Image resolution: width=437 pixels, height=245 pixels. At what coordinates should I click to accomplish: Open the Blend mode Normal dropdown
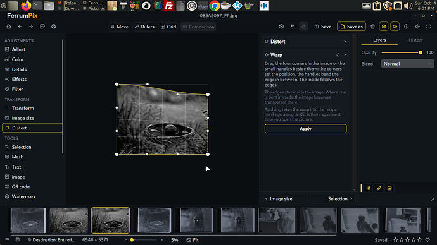click(407, 64)
